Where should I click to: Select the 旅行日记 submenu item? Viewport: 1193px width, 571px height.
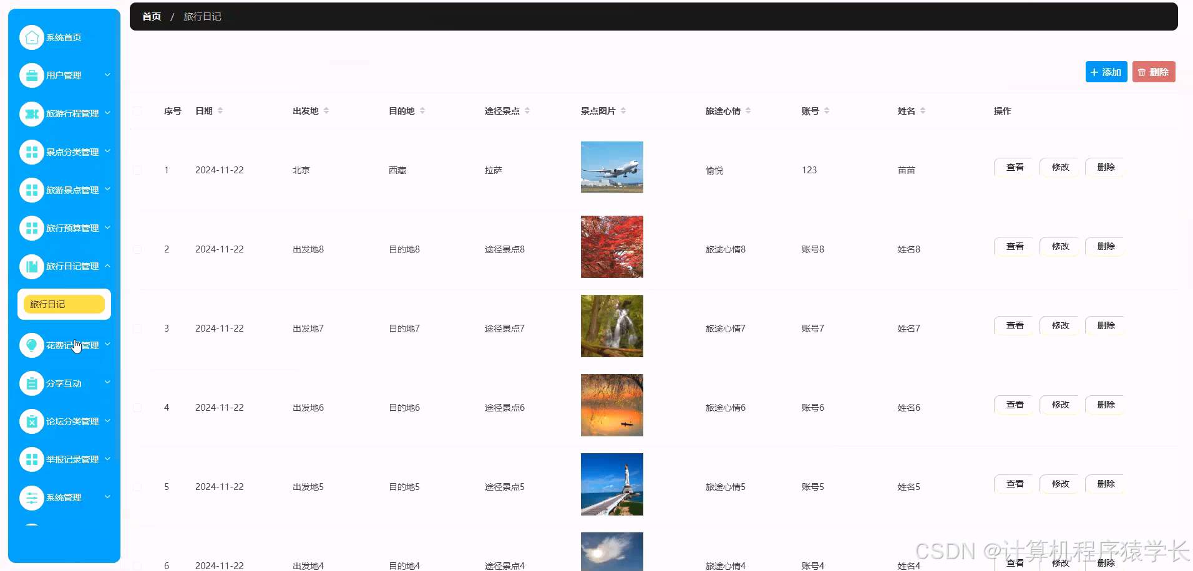tap(63, 304)
